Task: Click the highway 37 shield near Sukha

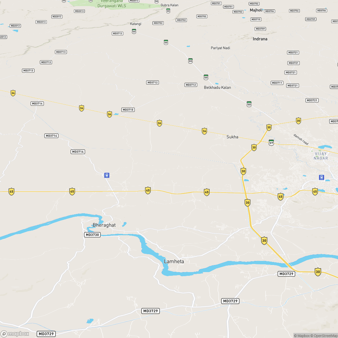Action: click(x=271, y=143)
